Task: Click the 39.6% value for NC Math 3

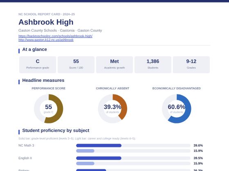Action: pos(198,145)
